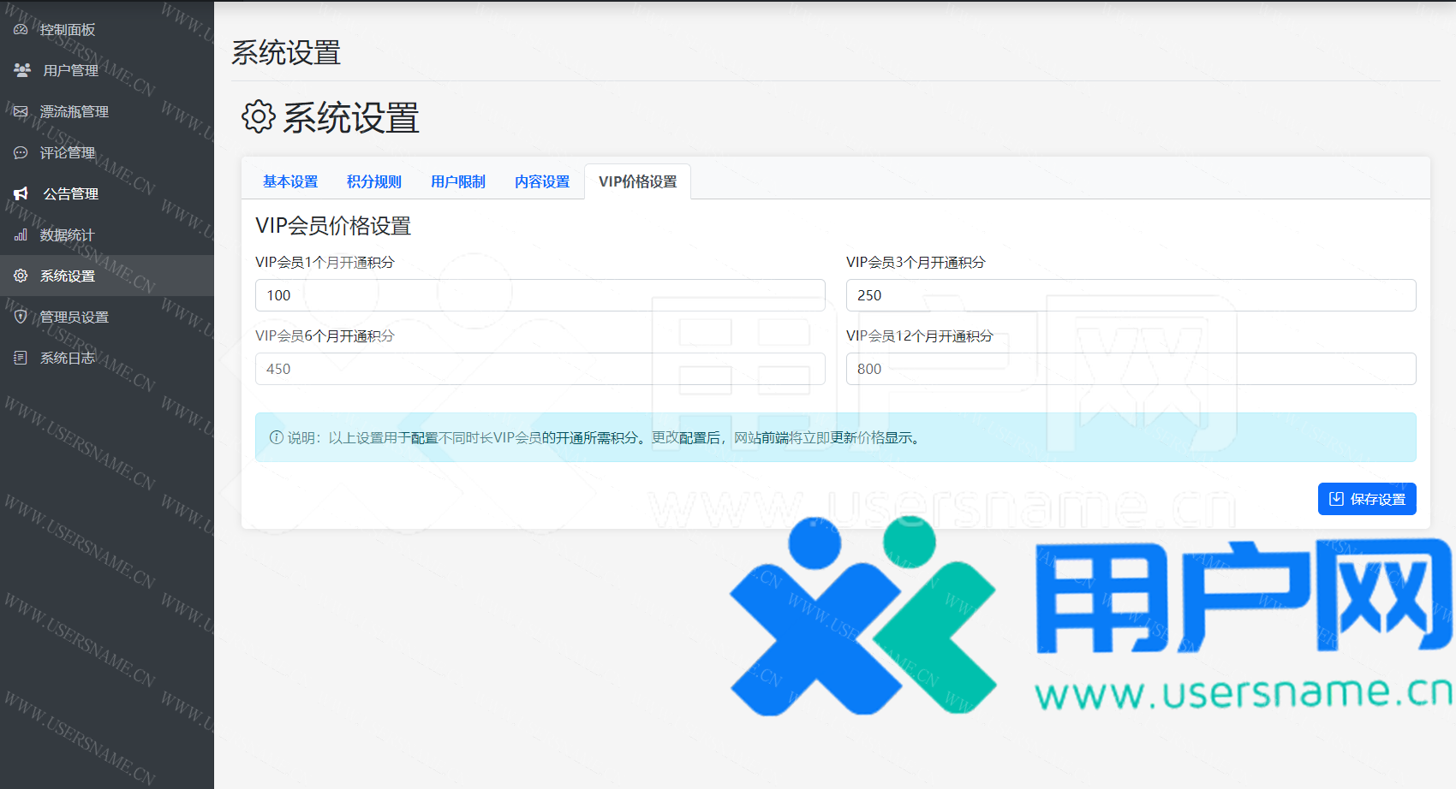The width and height of the screenshot is (1456, 789).
Task: Click the system settings gear sidebar icon
Action: (x=21, y=276)
